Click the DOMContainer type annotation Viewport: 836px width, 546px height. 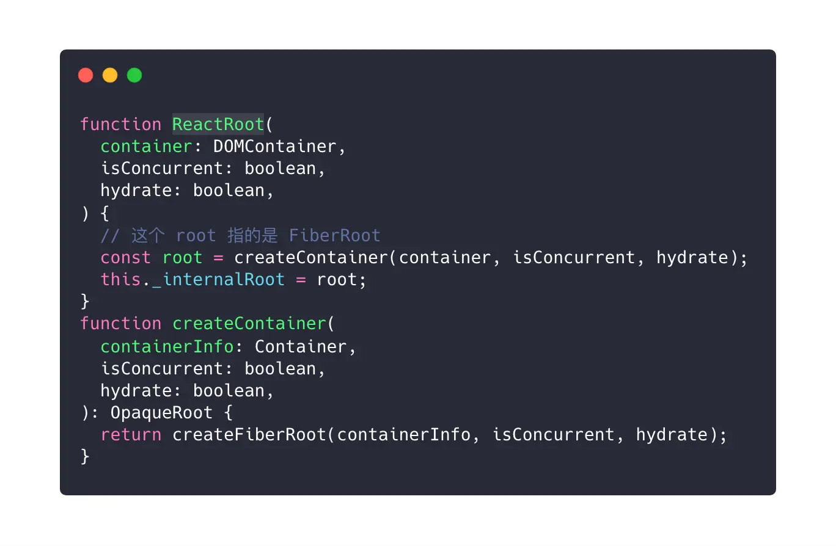274,147
